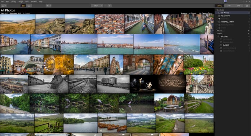This screenshot has height=136, width=251.
Task: Add a new folder with plus icon
Action: pos(248,34)
